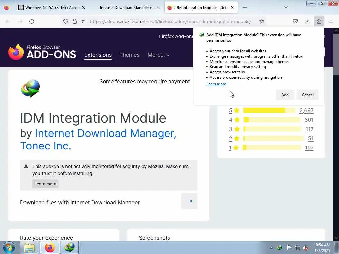This screenshot has width=339, height=254.
Task: Cancel the add-on installation prompt
Action: (308, 95)
